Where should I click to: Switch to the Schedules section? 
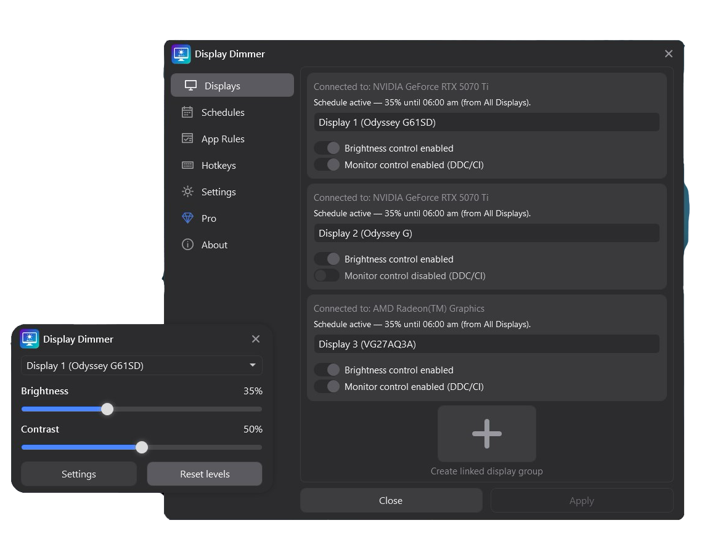pos(232,112)
